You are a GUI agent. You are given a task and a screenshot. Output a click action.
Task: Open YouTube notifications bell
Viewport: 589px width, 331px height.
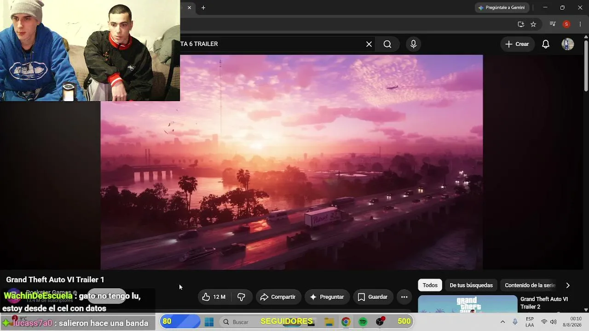click(546, 44)
